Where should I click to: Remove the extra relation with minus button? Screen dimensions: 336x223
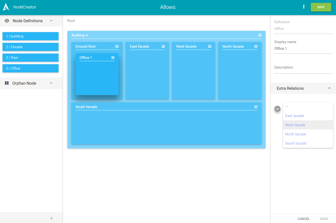[x=277, y=109]
